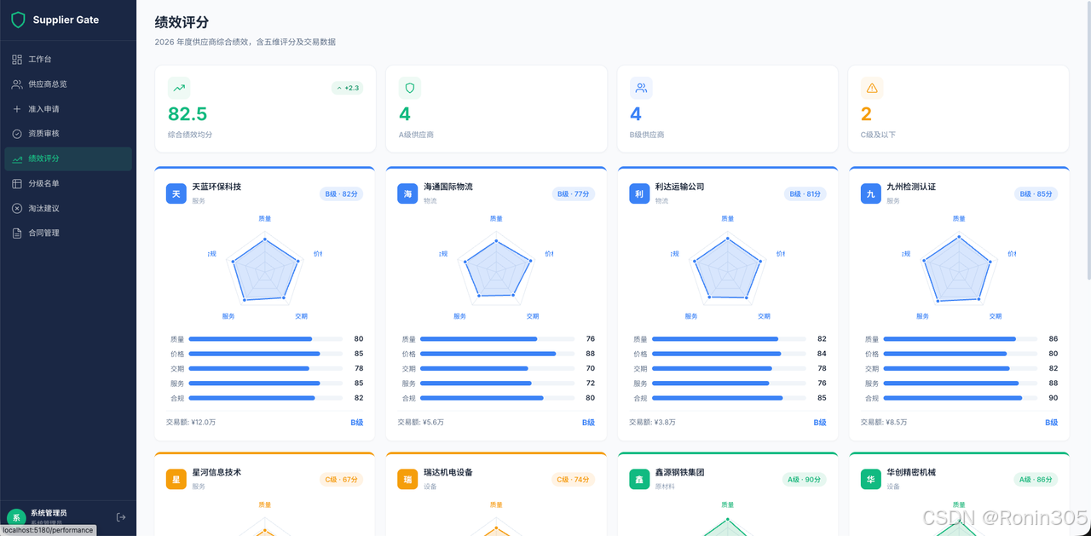
Task: Click the users icon on B级供应商 card
Action: tap(641, 88)
